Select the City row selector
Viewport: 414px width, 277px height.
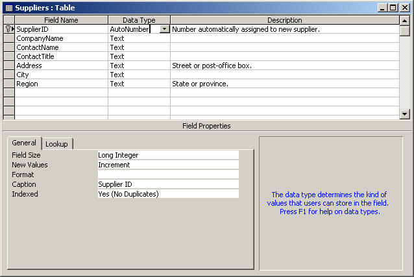9,75
